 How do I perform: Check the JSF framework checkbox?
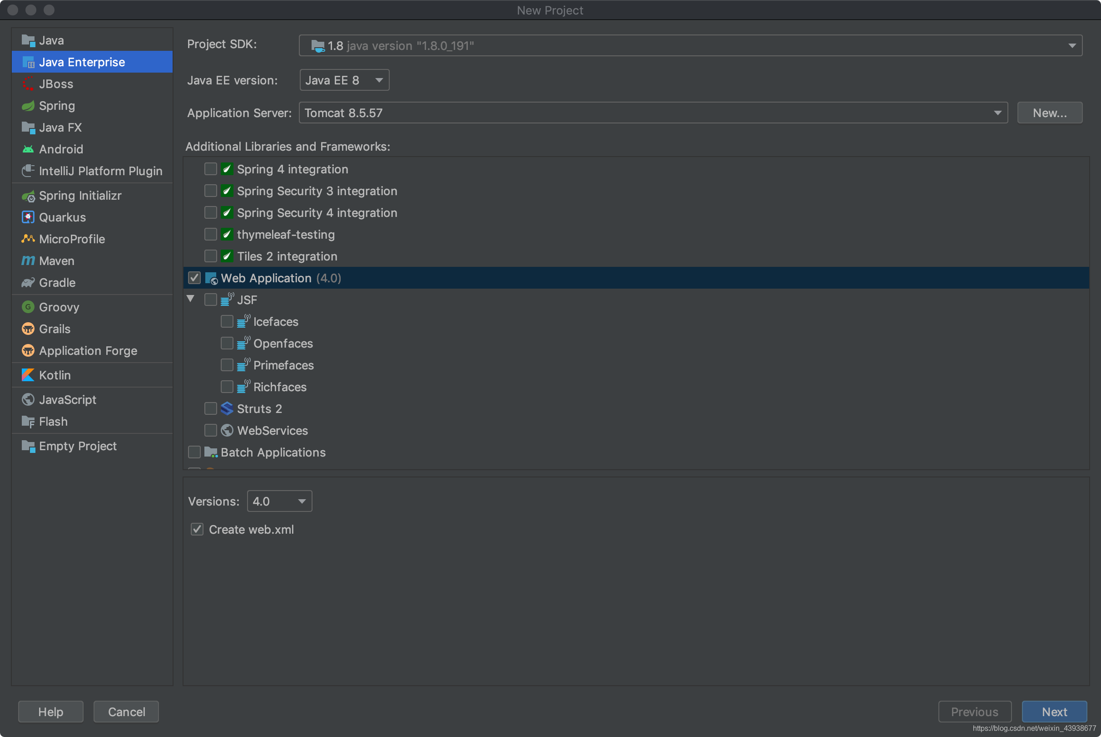pos(211,300)
